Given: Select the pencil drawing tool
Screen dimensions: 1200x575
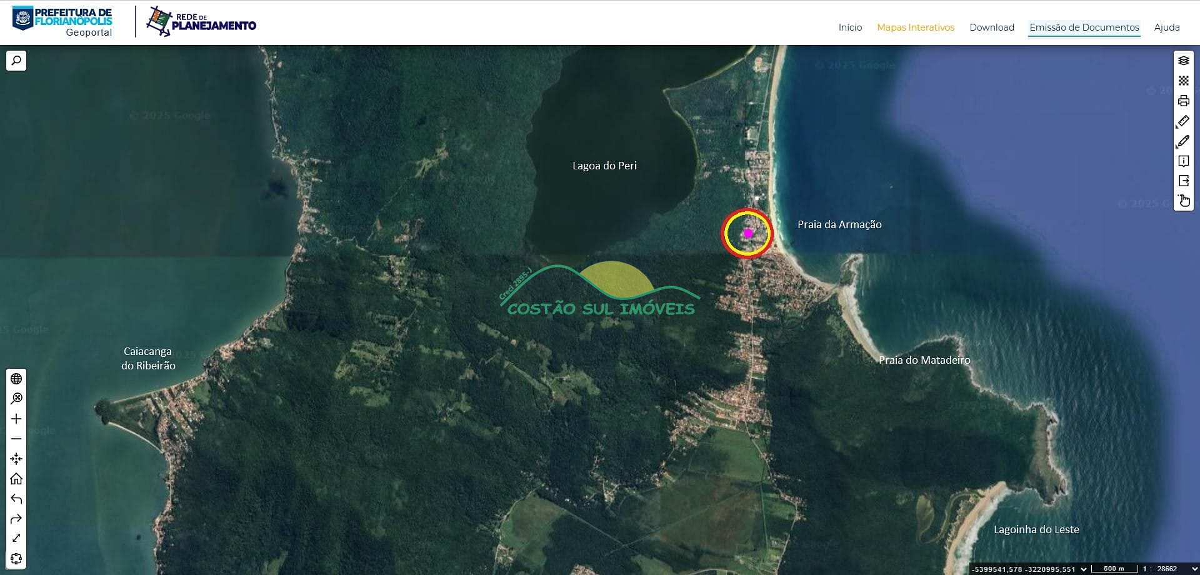Looking at the screenshot, I should 1183,141.
